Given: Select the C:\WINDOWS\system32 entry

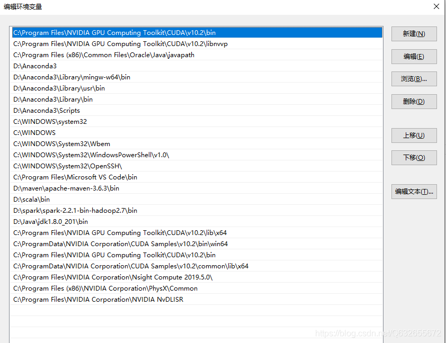Looking at the screenshot, I should 197,121.
